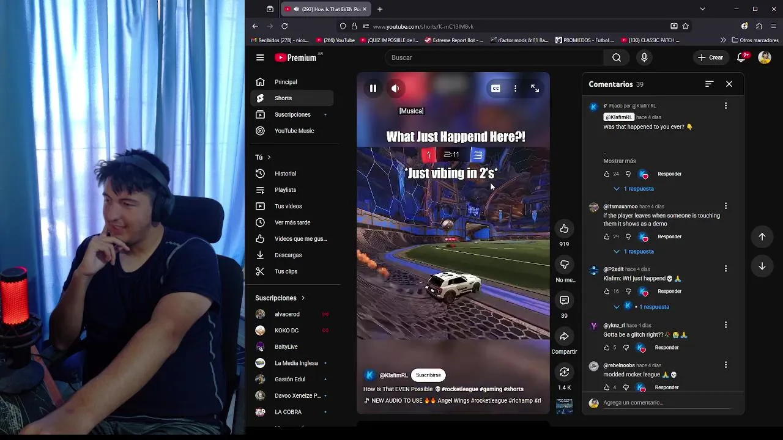
Task: Start voice search with microphone icon
Action: 644,57
